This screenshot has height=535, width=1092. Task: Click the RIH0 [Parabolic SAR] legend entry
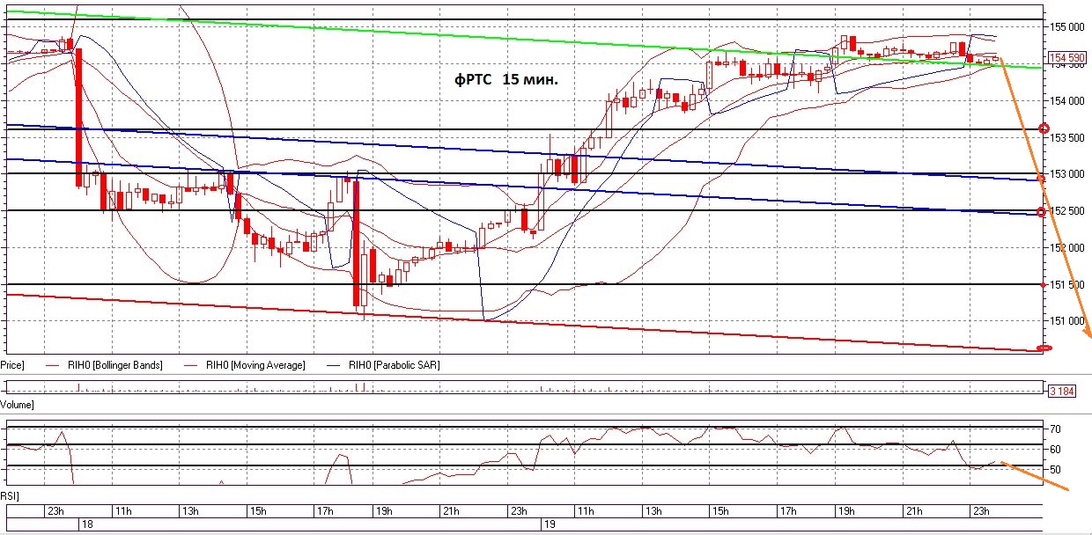(393, 364)
